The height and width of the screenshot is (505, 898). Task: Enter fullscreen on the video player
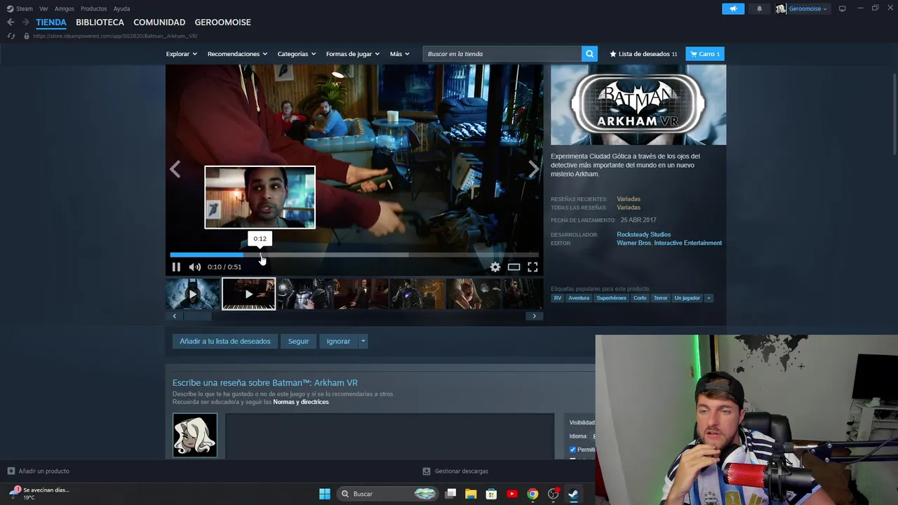(532, 267)
